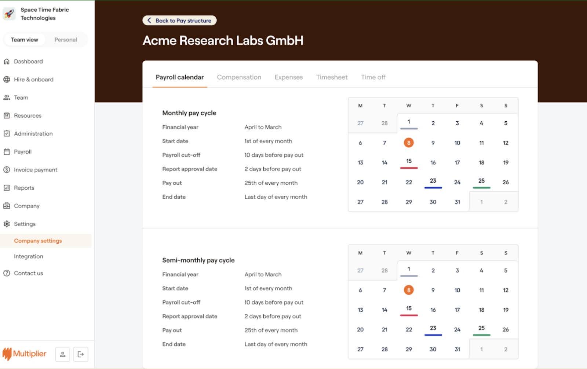
Task: Click 'Report approval date' label in monthly cycle
Action: [x=190, y=169]
